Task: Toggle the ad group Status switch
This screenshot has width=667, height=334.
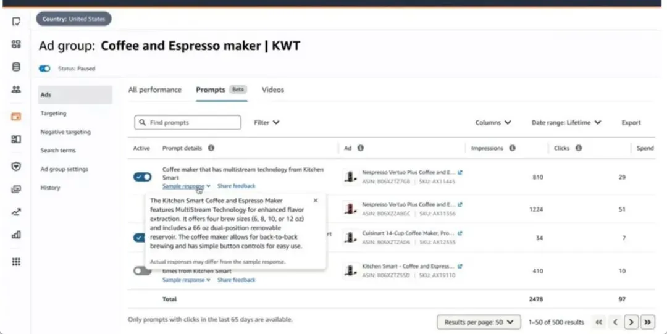Action: (44, 69)
